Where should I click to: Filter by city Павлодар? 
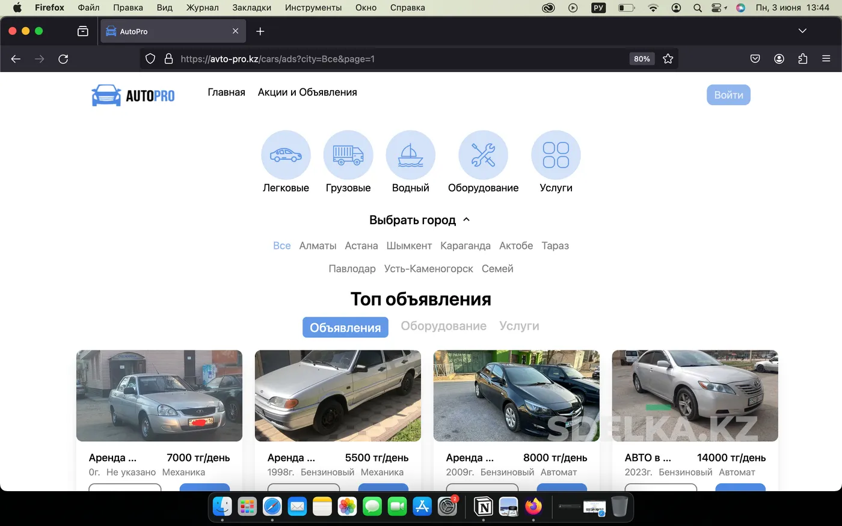[352, 269]
